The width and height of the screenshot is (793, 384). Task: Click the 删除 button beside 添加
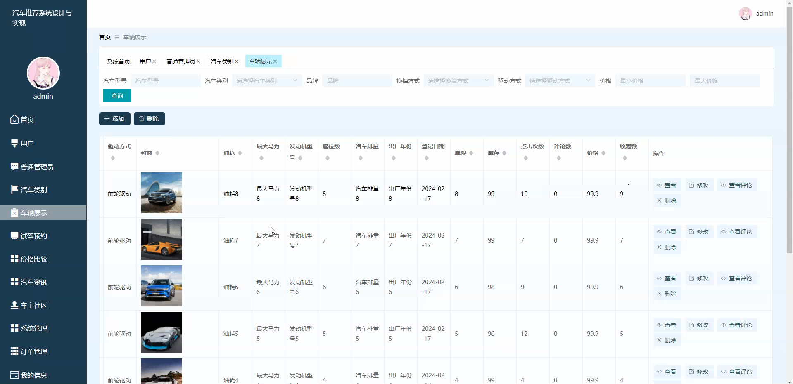(150, 119)
